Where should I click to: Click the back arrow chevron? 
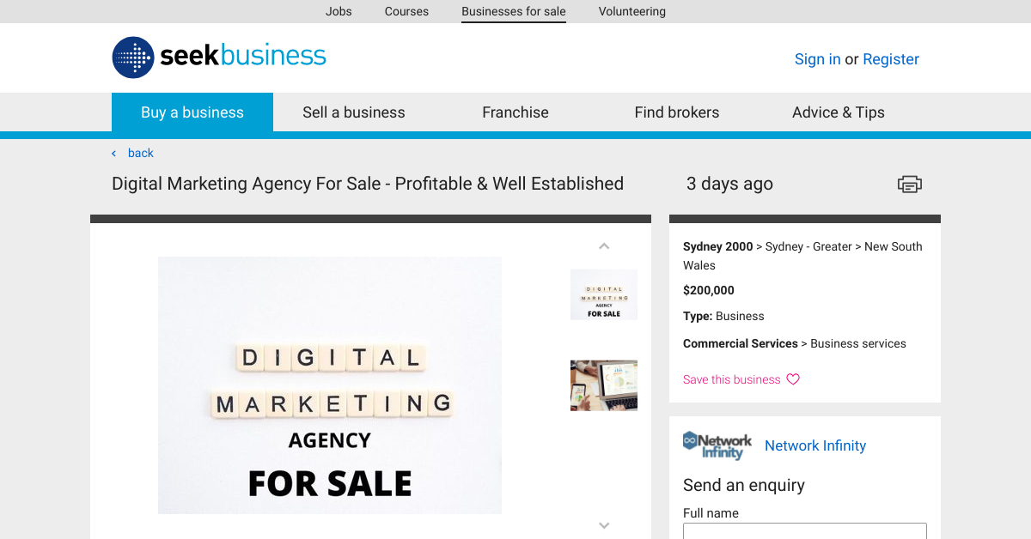113,153
